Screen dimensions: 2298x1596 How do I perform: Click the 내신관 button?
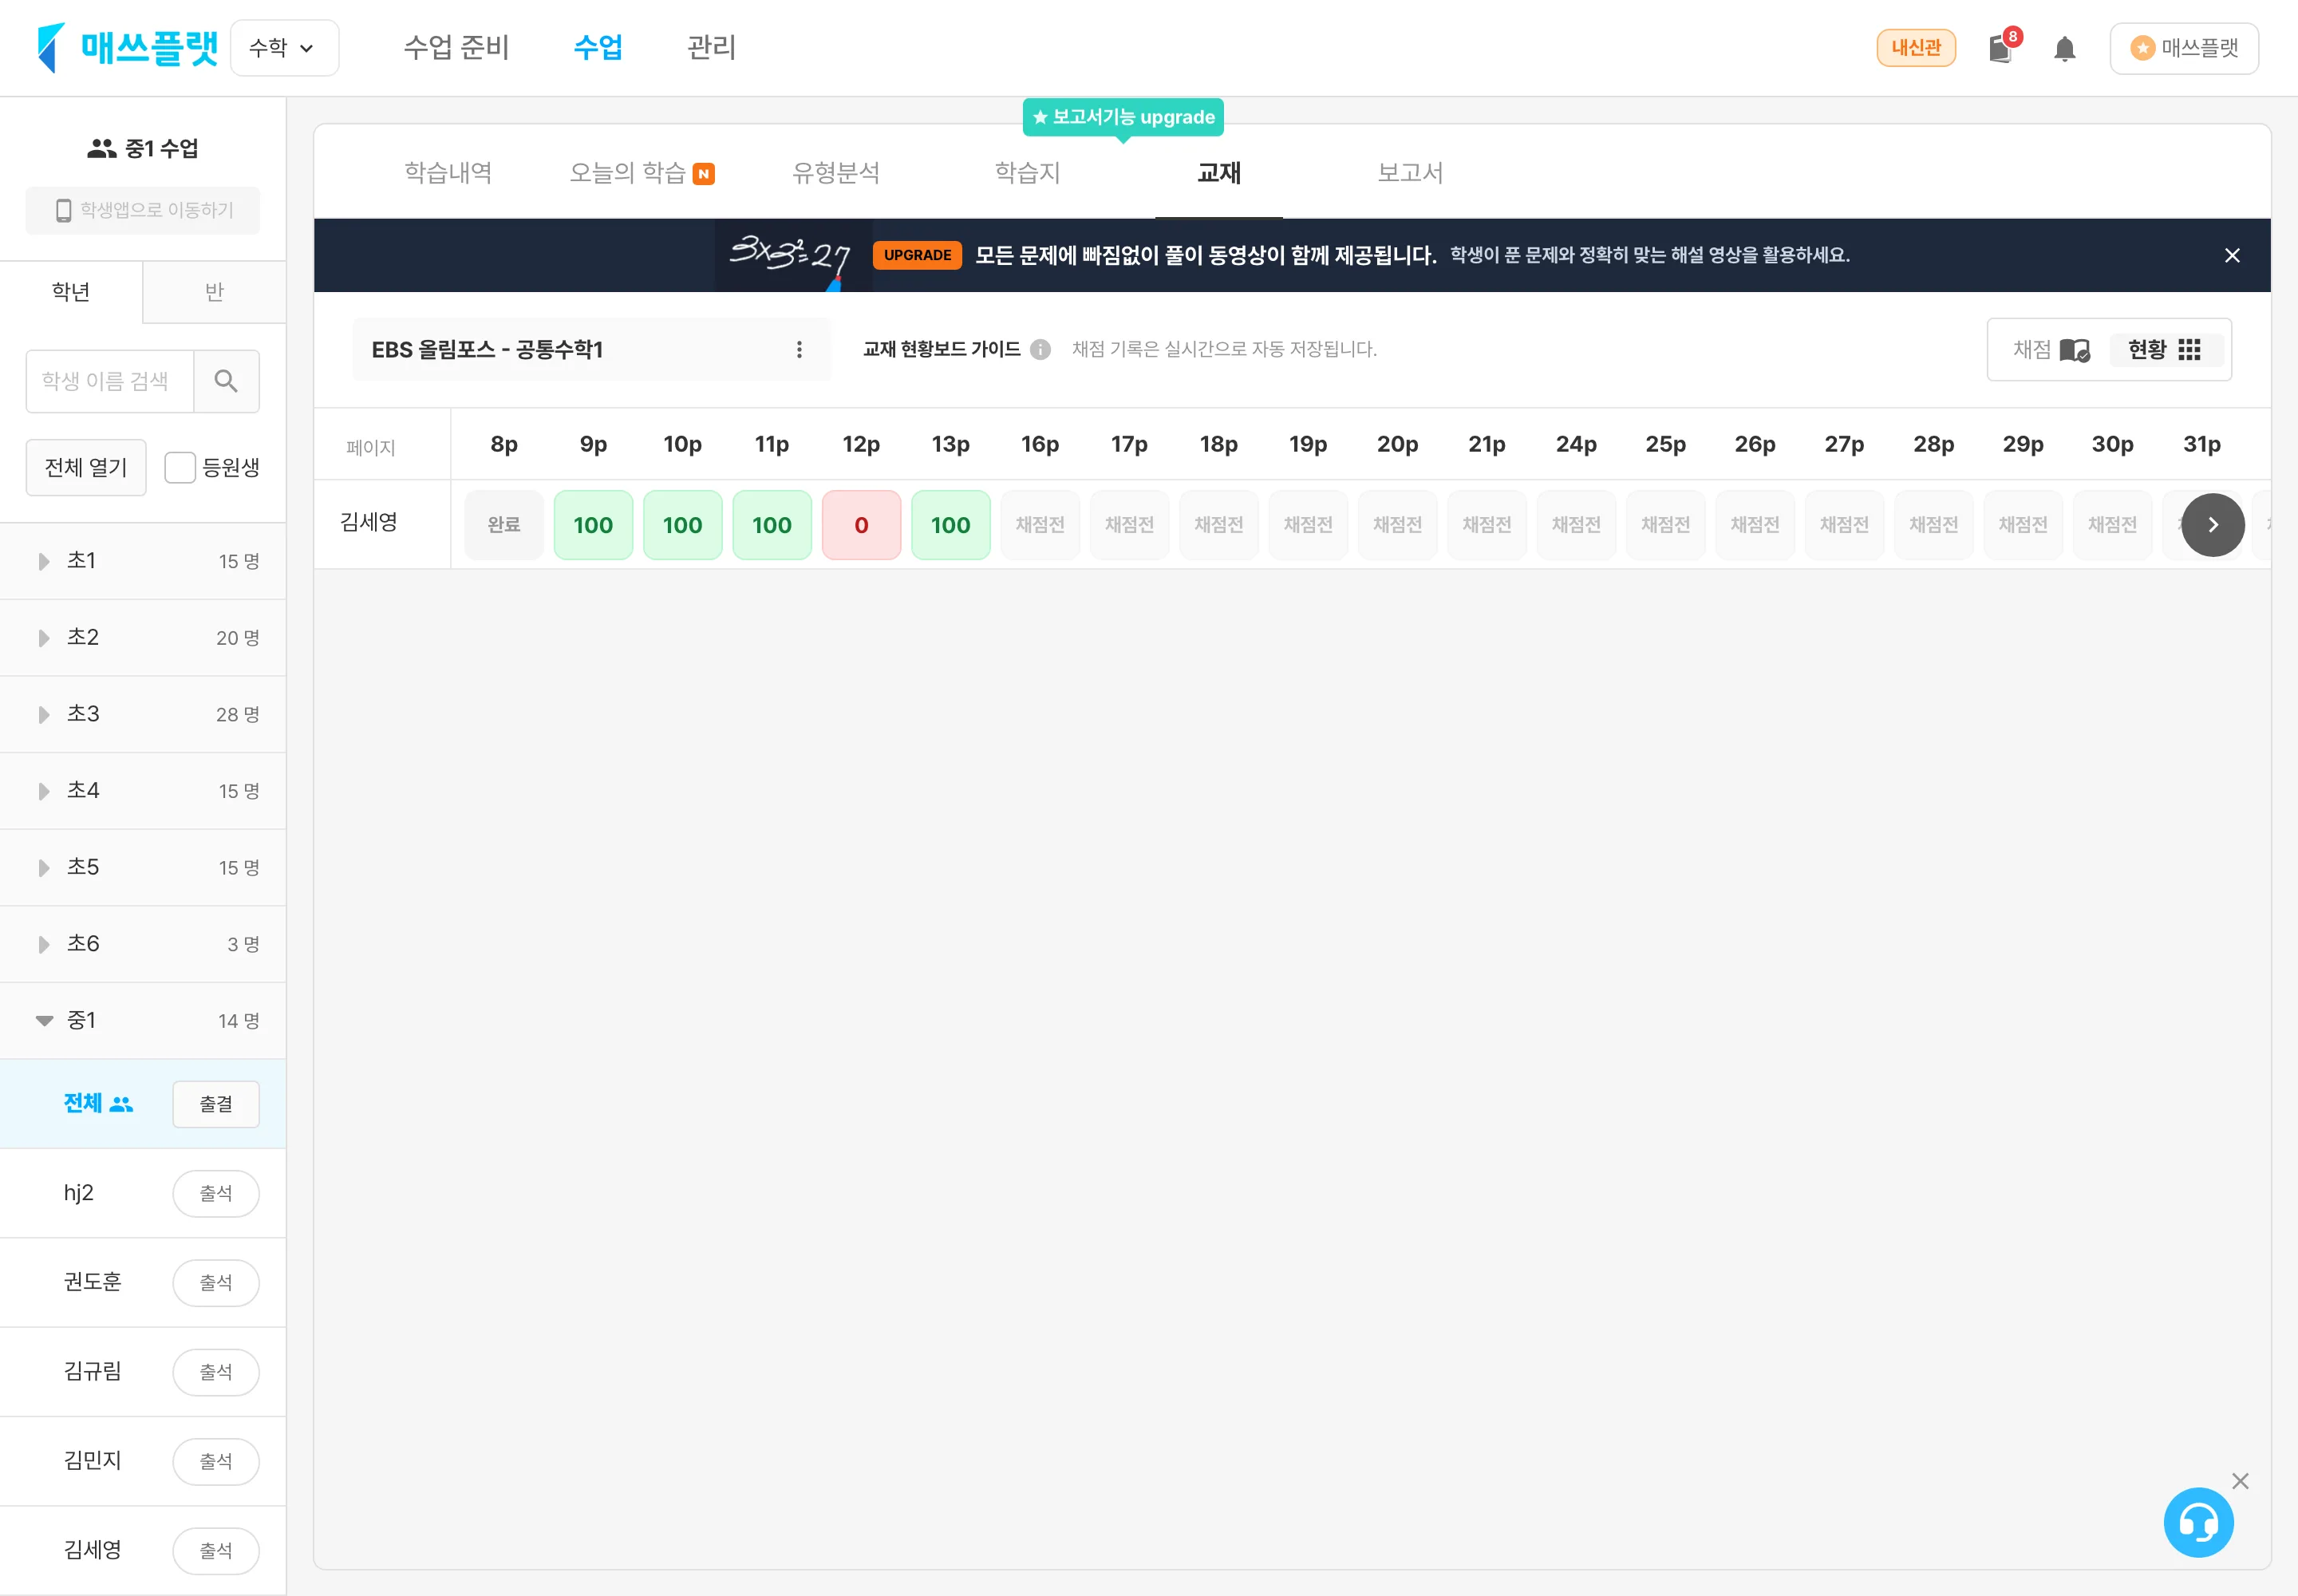(1915, 48)
